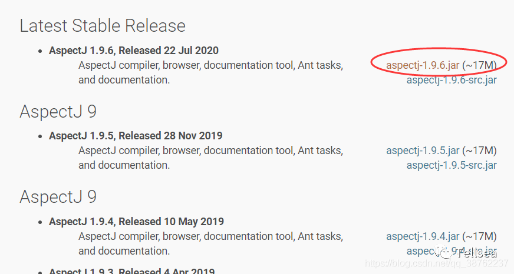Click the Latest Stable Release heading

tap(103, 26)
